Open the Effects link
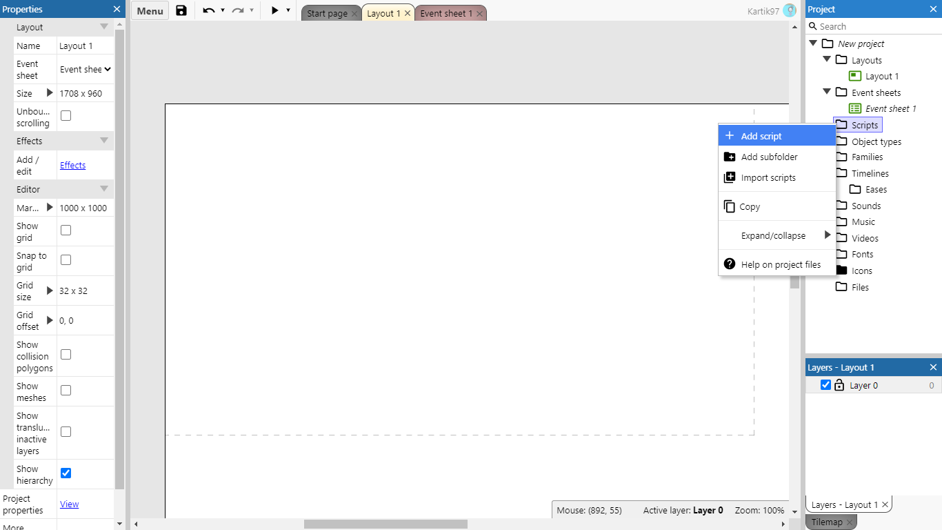 [72, 165]
